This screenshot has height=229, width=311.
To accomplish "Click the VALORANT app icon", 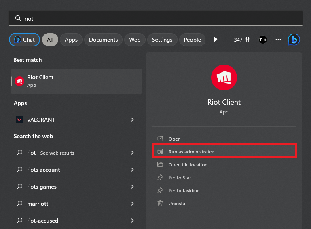I will [19, 120].
